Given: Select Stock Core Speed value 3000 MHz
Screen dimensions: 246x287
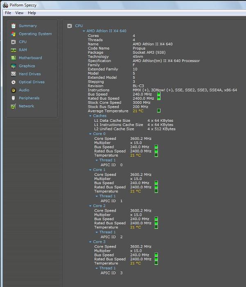Looking at the screenshot, I should click(x=142, y=102).
